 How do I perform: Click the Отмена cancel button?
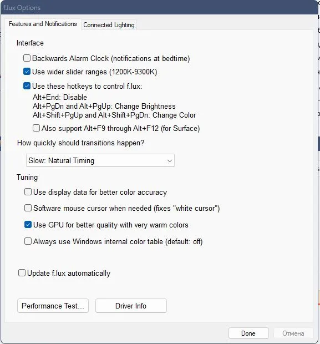[293, 333]
